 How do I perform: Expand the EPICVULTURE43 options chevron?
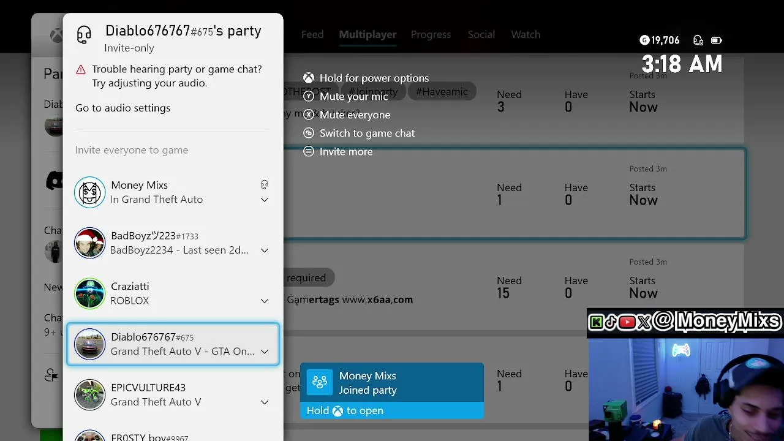[x=265, y=402]
